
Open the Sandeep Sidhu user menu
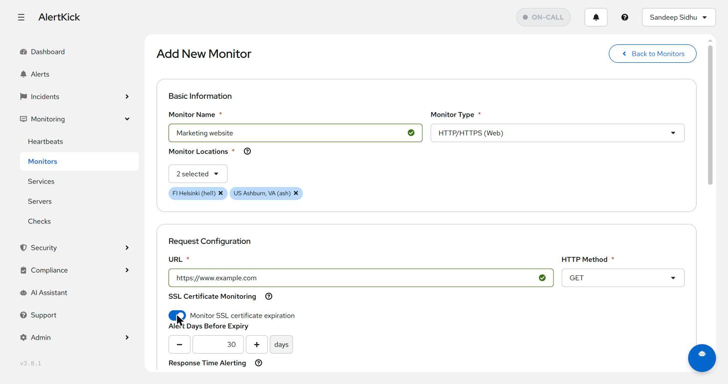pyautogui.click(x=679, y=17)
